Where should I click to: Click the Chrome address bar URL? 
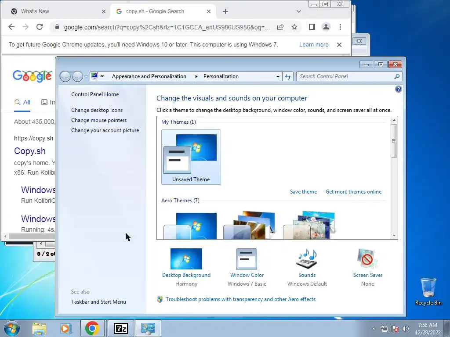(x=167, y=27)
